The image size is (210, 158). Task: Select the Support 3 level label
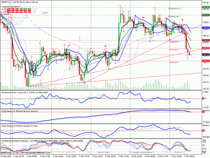[x=174, y=62]
